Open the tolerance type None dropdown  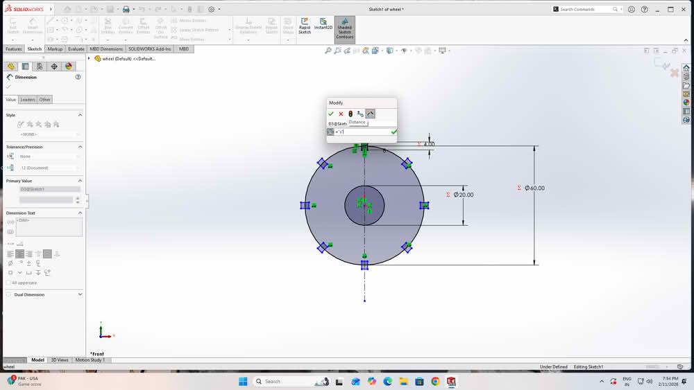50,157
